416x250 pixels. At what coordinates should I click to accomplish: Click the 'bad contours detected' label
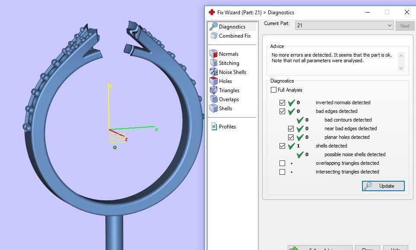coord(348,120)
